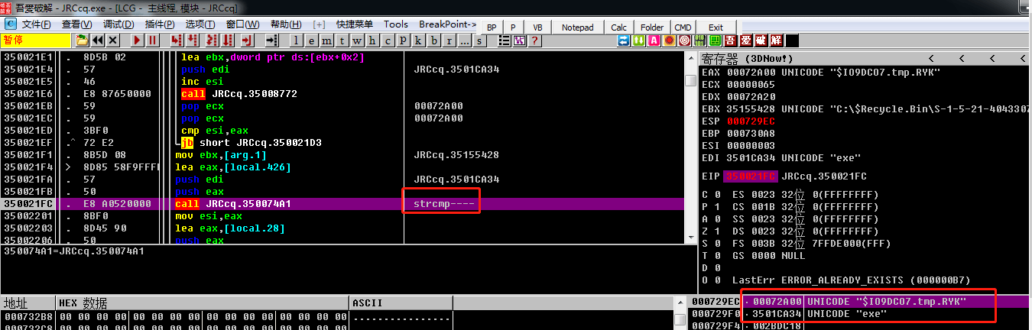The width and height of the screenshot is (1032, 330).
Task: Open the 插件(P) menu
Action: tap(159, 24)
